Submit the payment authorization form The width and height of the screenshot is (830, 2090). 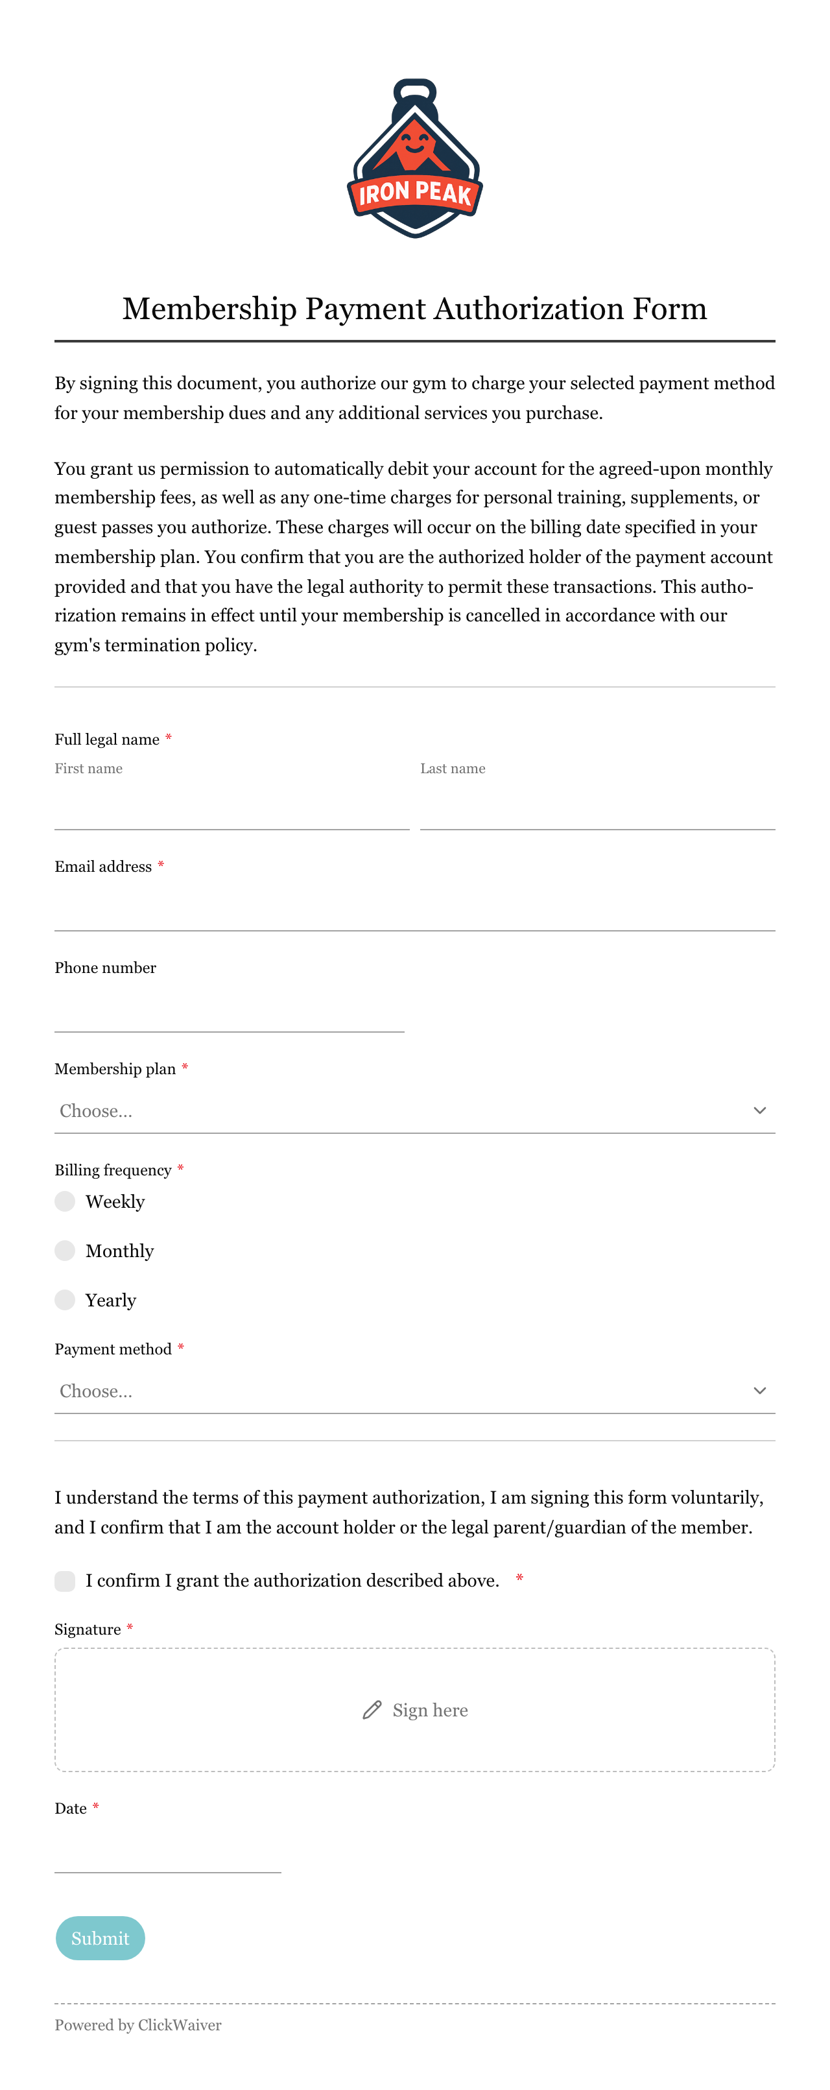coord(100,1938)
